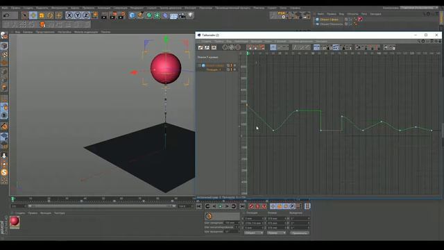Image resolution: width=444 pixels, height=250 pixels.
Task: Switch Timeline to Motion mode icon
Action: 214,47
